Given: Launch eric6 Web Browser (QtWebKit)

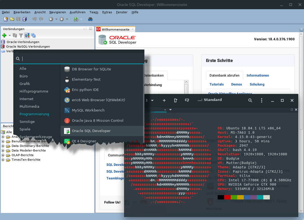Looking at the screenshot, I should (102, 100).
